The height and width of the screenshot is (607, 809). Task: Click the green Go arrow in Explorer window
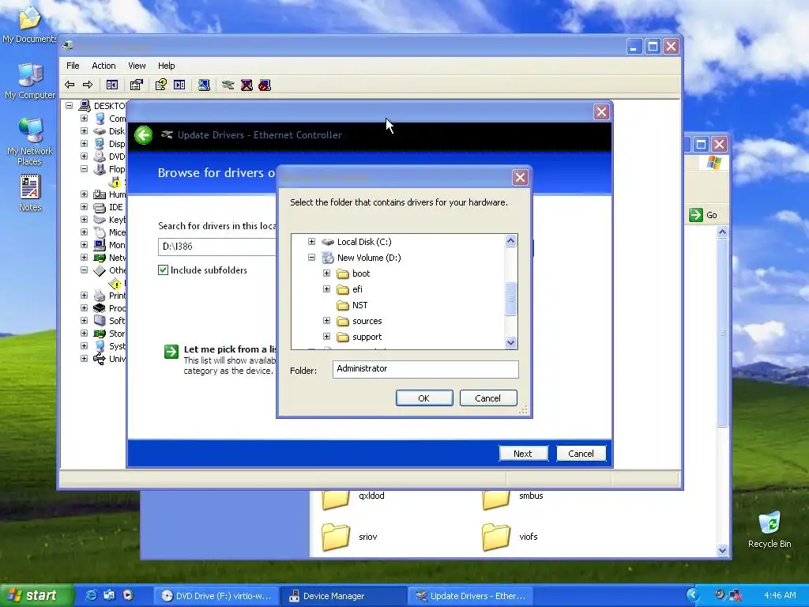tap(696, 215)
